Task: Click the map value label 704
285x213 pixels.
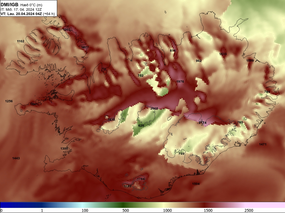Action: (x=267, y=92)
